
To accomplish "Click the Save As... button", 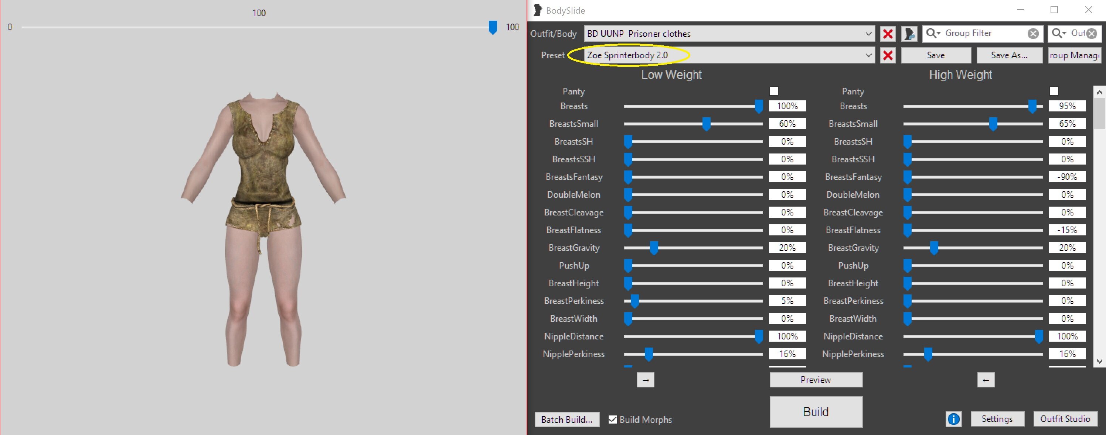I will (1010, 55).
